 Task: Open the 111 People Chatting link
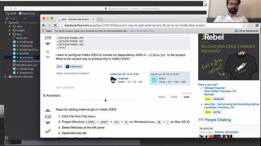point(215,120)
